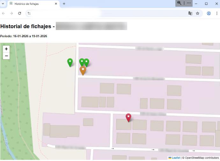
Task: Reload the current page
Action: (19, 13)
